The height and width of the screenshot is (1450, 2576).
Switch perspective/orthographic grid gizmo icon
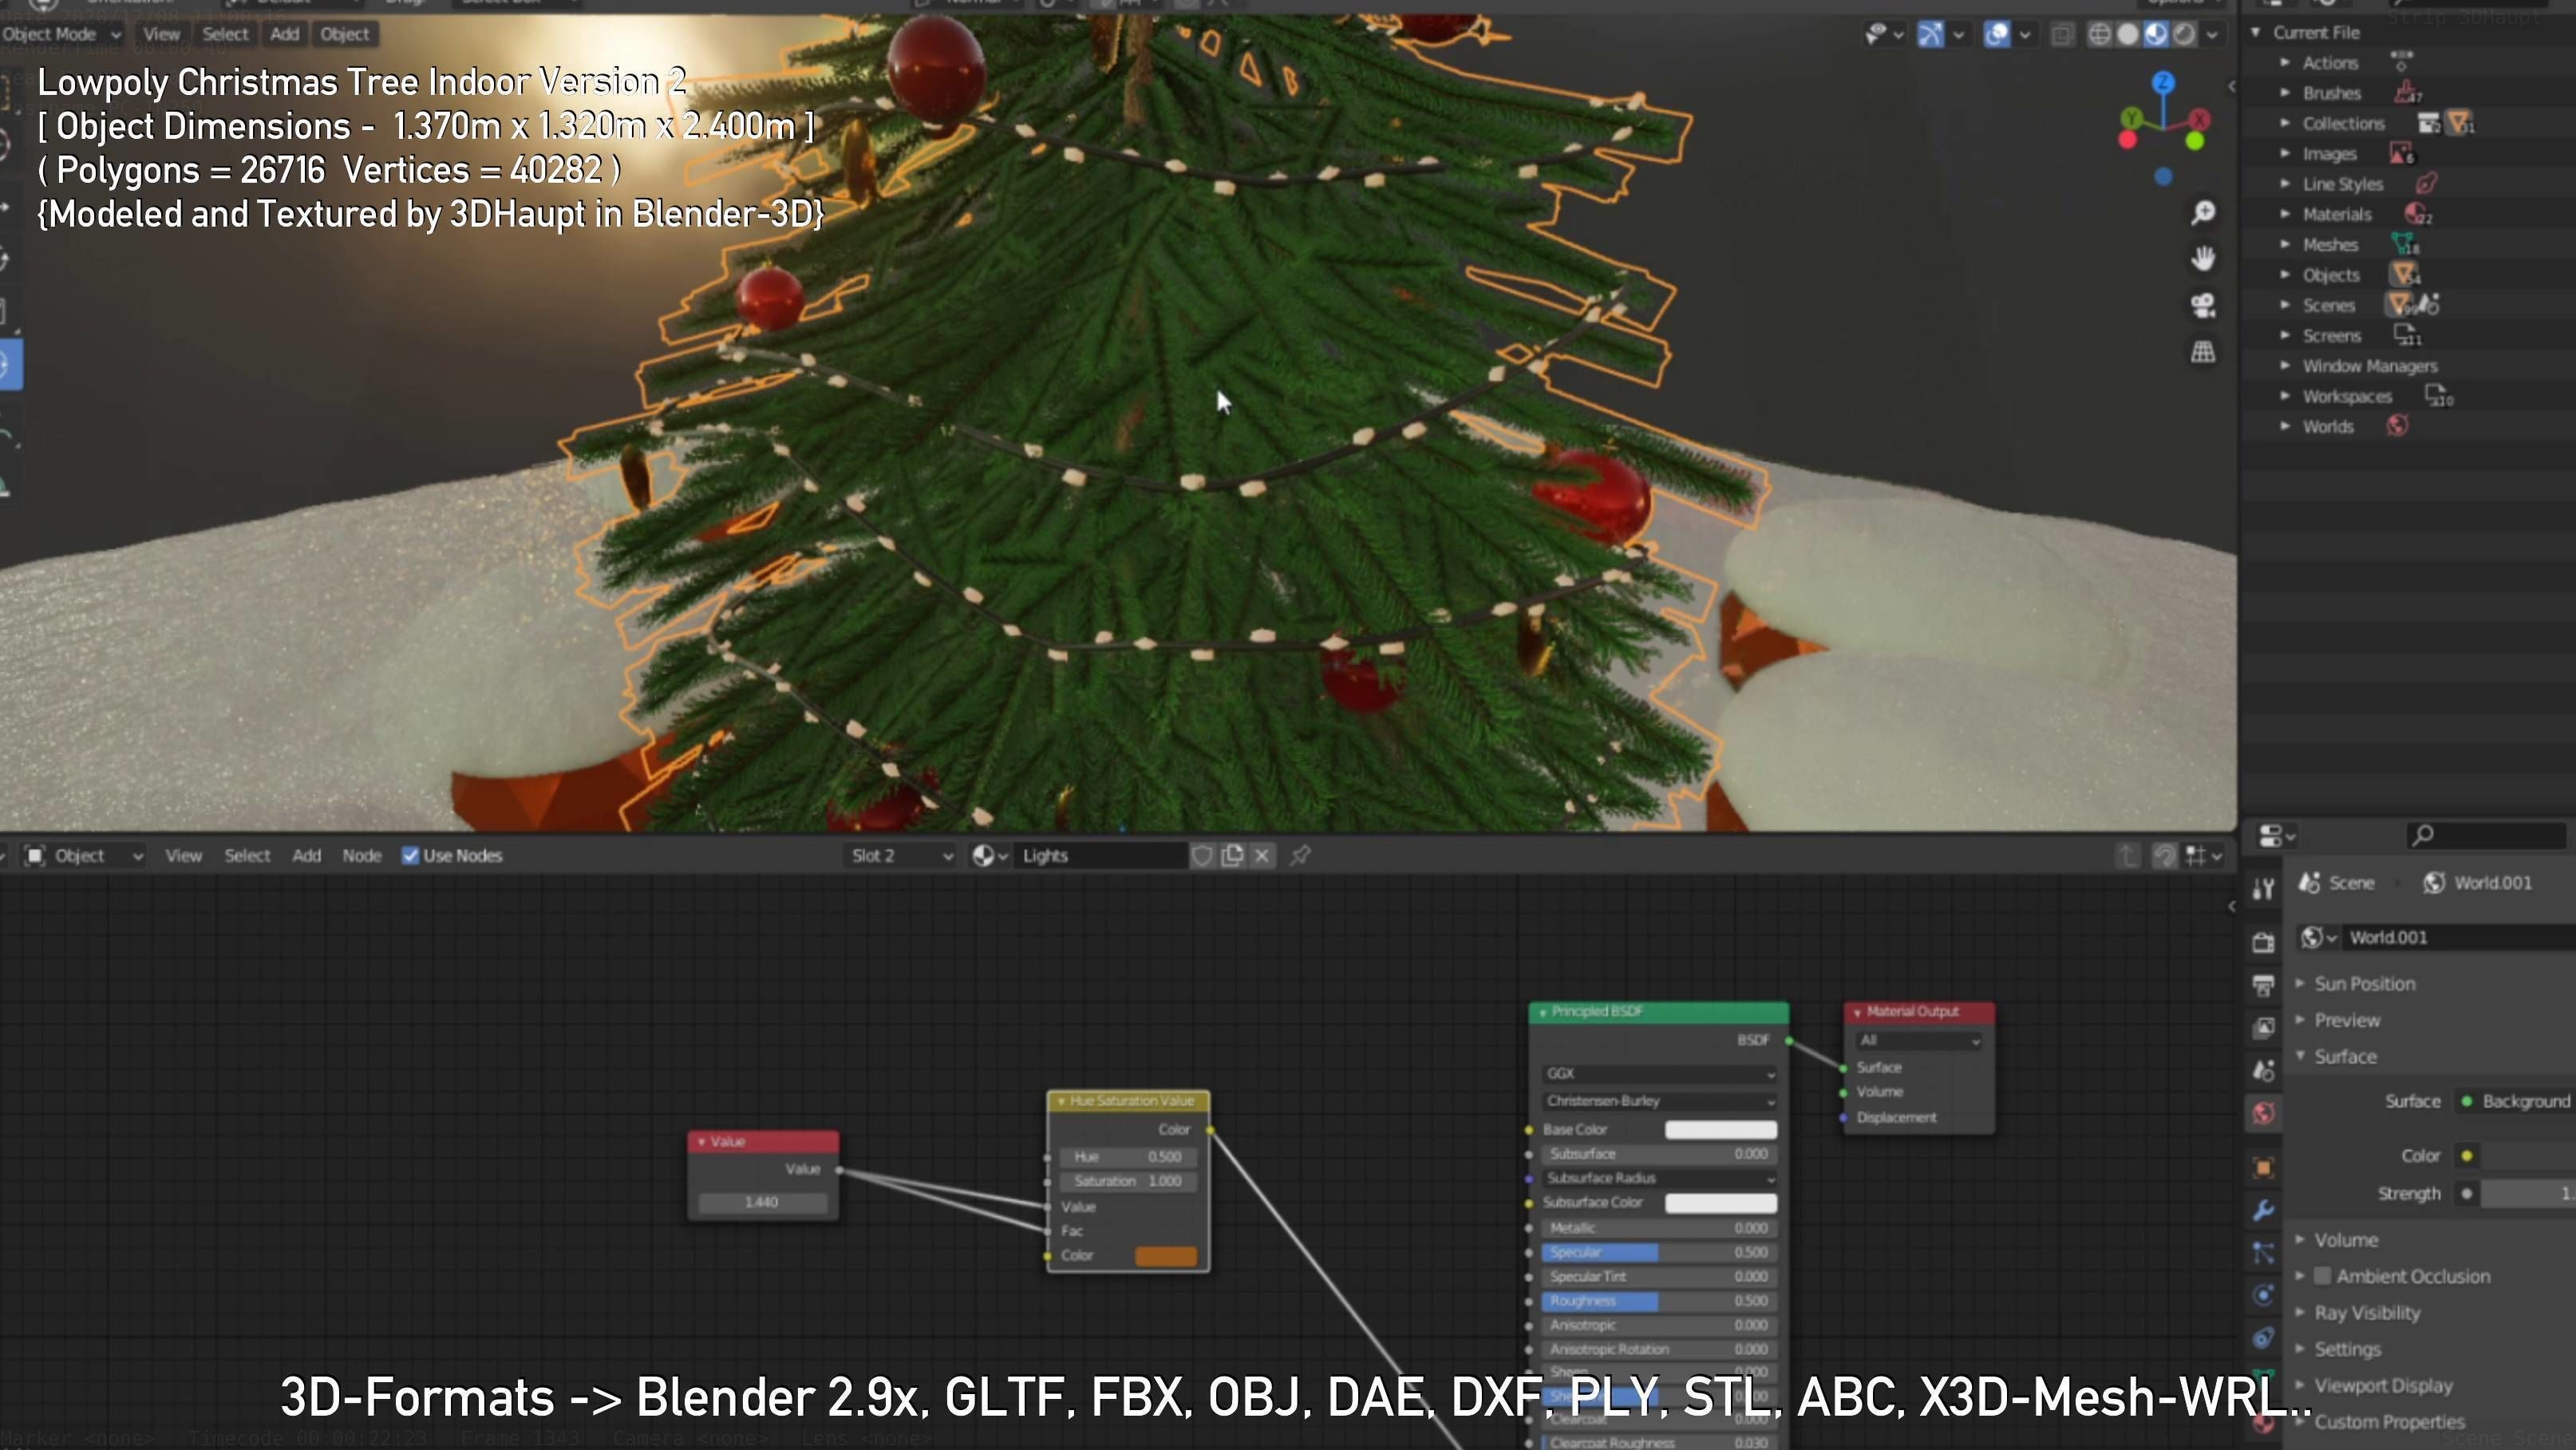pyautogui.click(x=2203, y=352)
